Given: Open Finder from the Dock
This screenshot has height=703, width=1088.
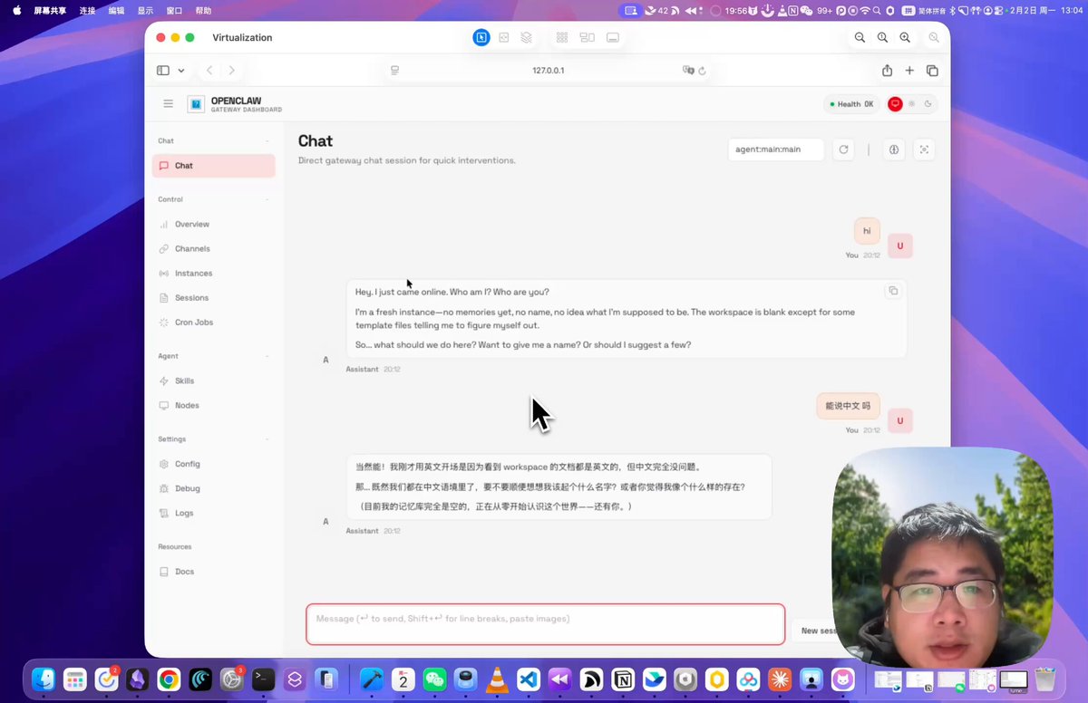Looking at the screenshot, I should (x=43, y=679).
